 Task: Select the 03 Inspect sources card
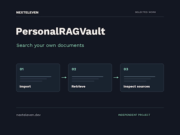click(142, 78)
